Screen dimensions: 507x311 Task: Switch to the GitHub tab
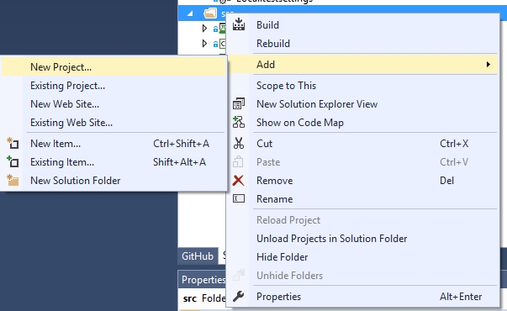[x=198, y=256]
